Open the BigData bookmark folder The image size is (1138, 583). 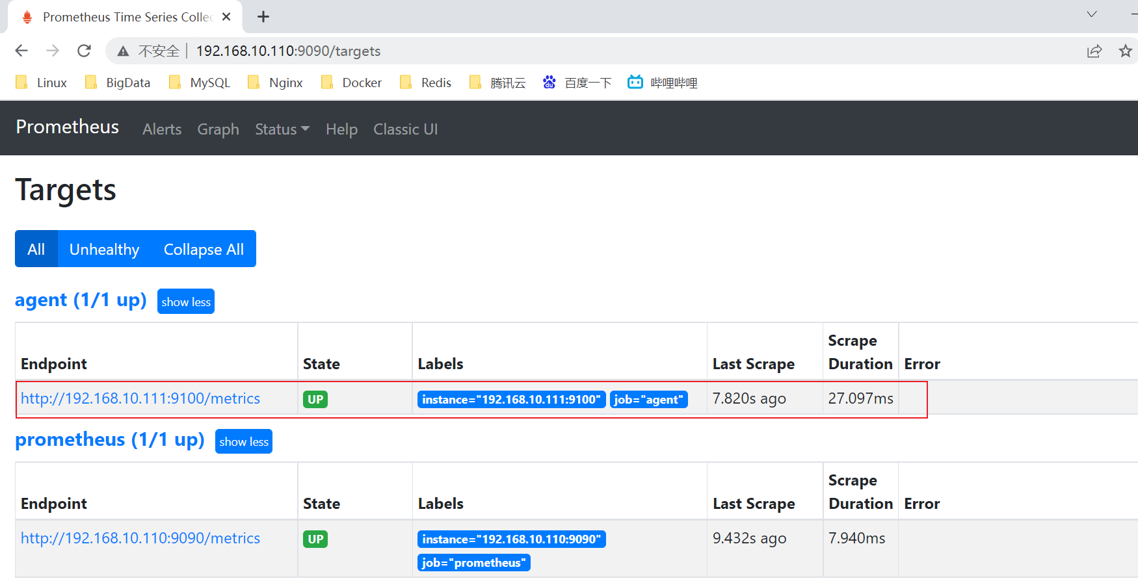point(118,83)
